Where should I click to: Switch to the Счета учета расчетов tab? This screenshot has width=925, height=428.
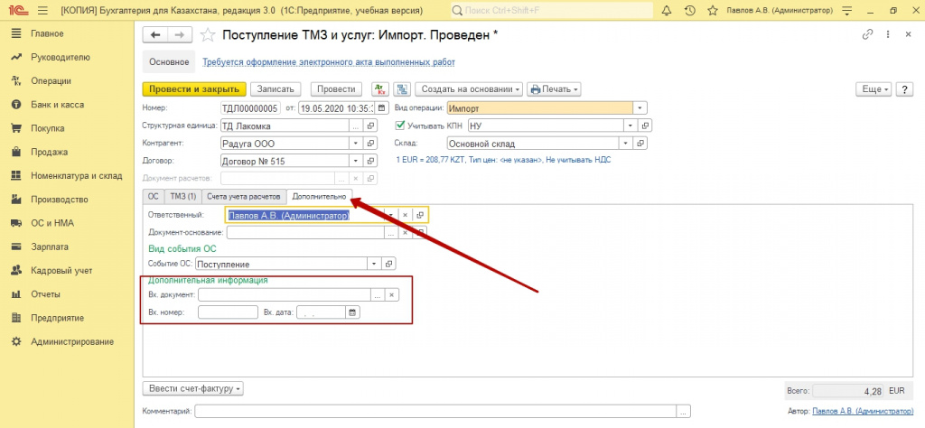pyautogui.click(x=243, y=196)
